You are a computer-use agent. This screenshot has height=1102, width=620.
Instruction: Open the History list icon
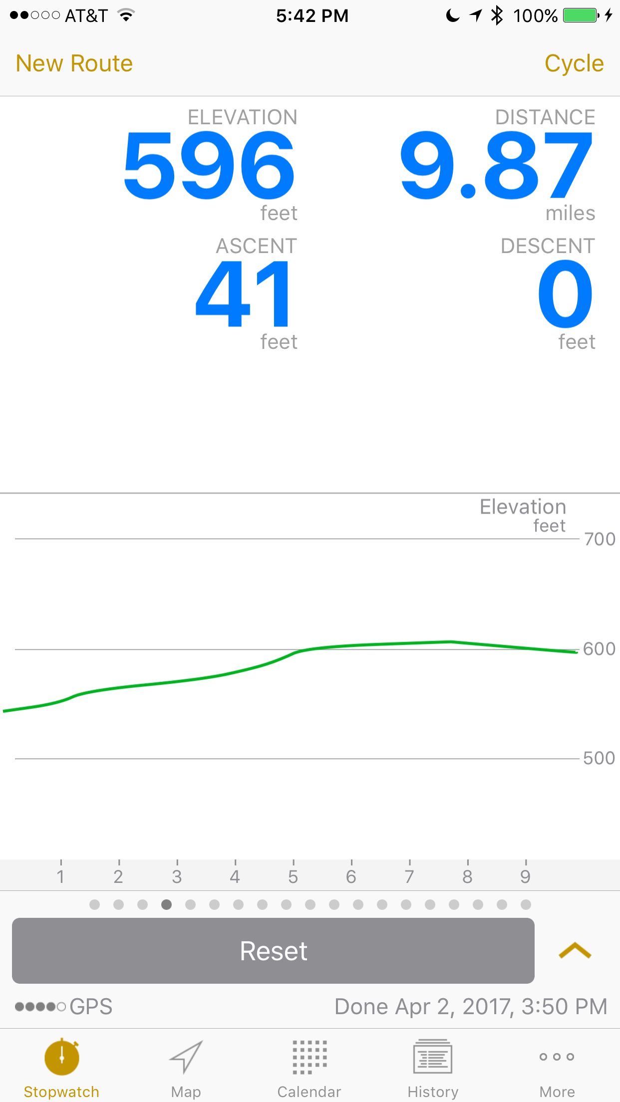(433, 1056)
